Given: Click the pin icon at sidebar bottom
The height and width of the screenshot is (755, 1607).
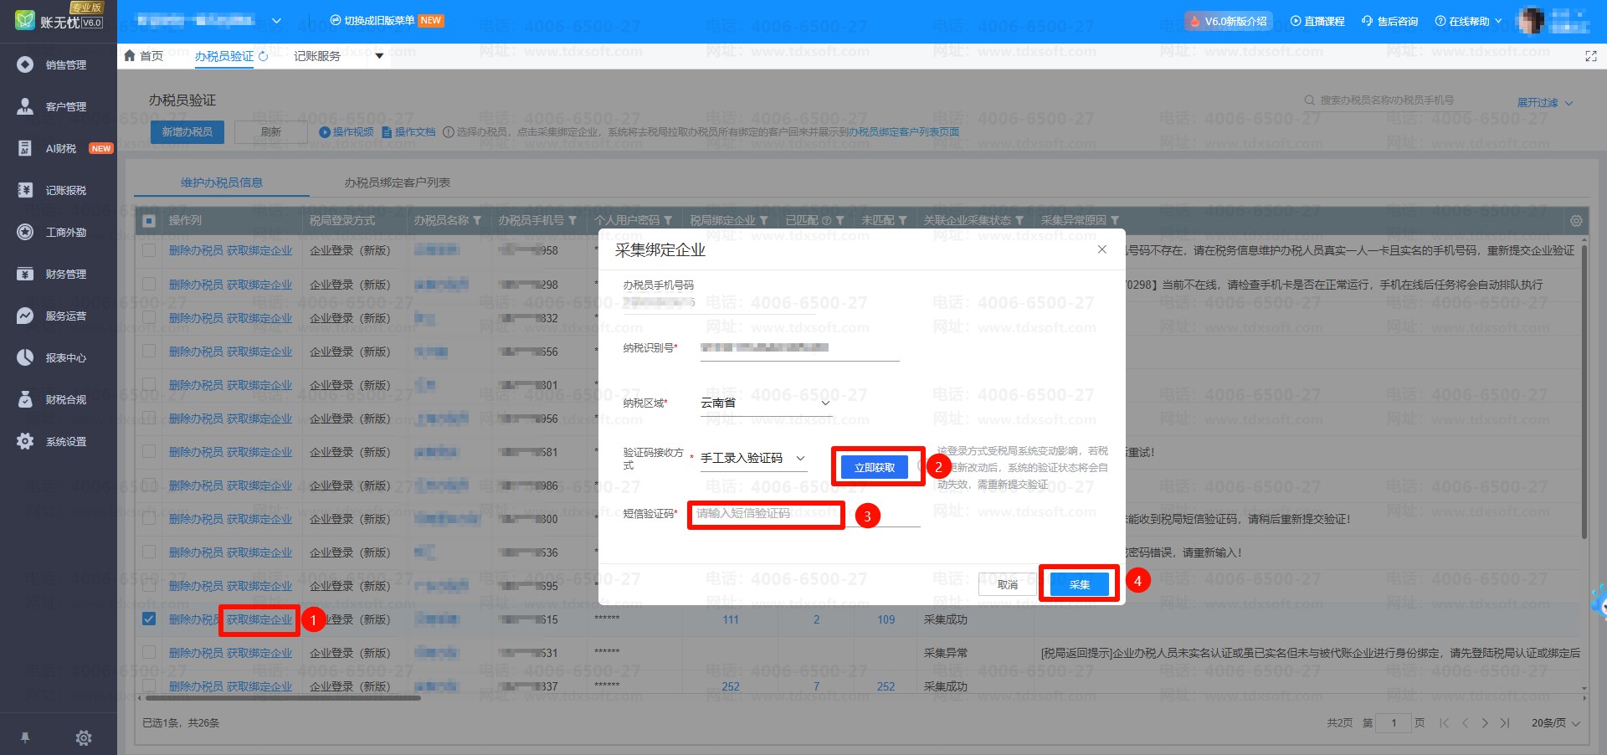Looking at the screenshot, I should pos(25,737).
